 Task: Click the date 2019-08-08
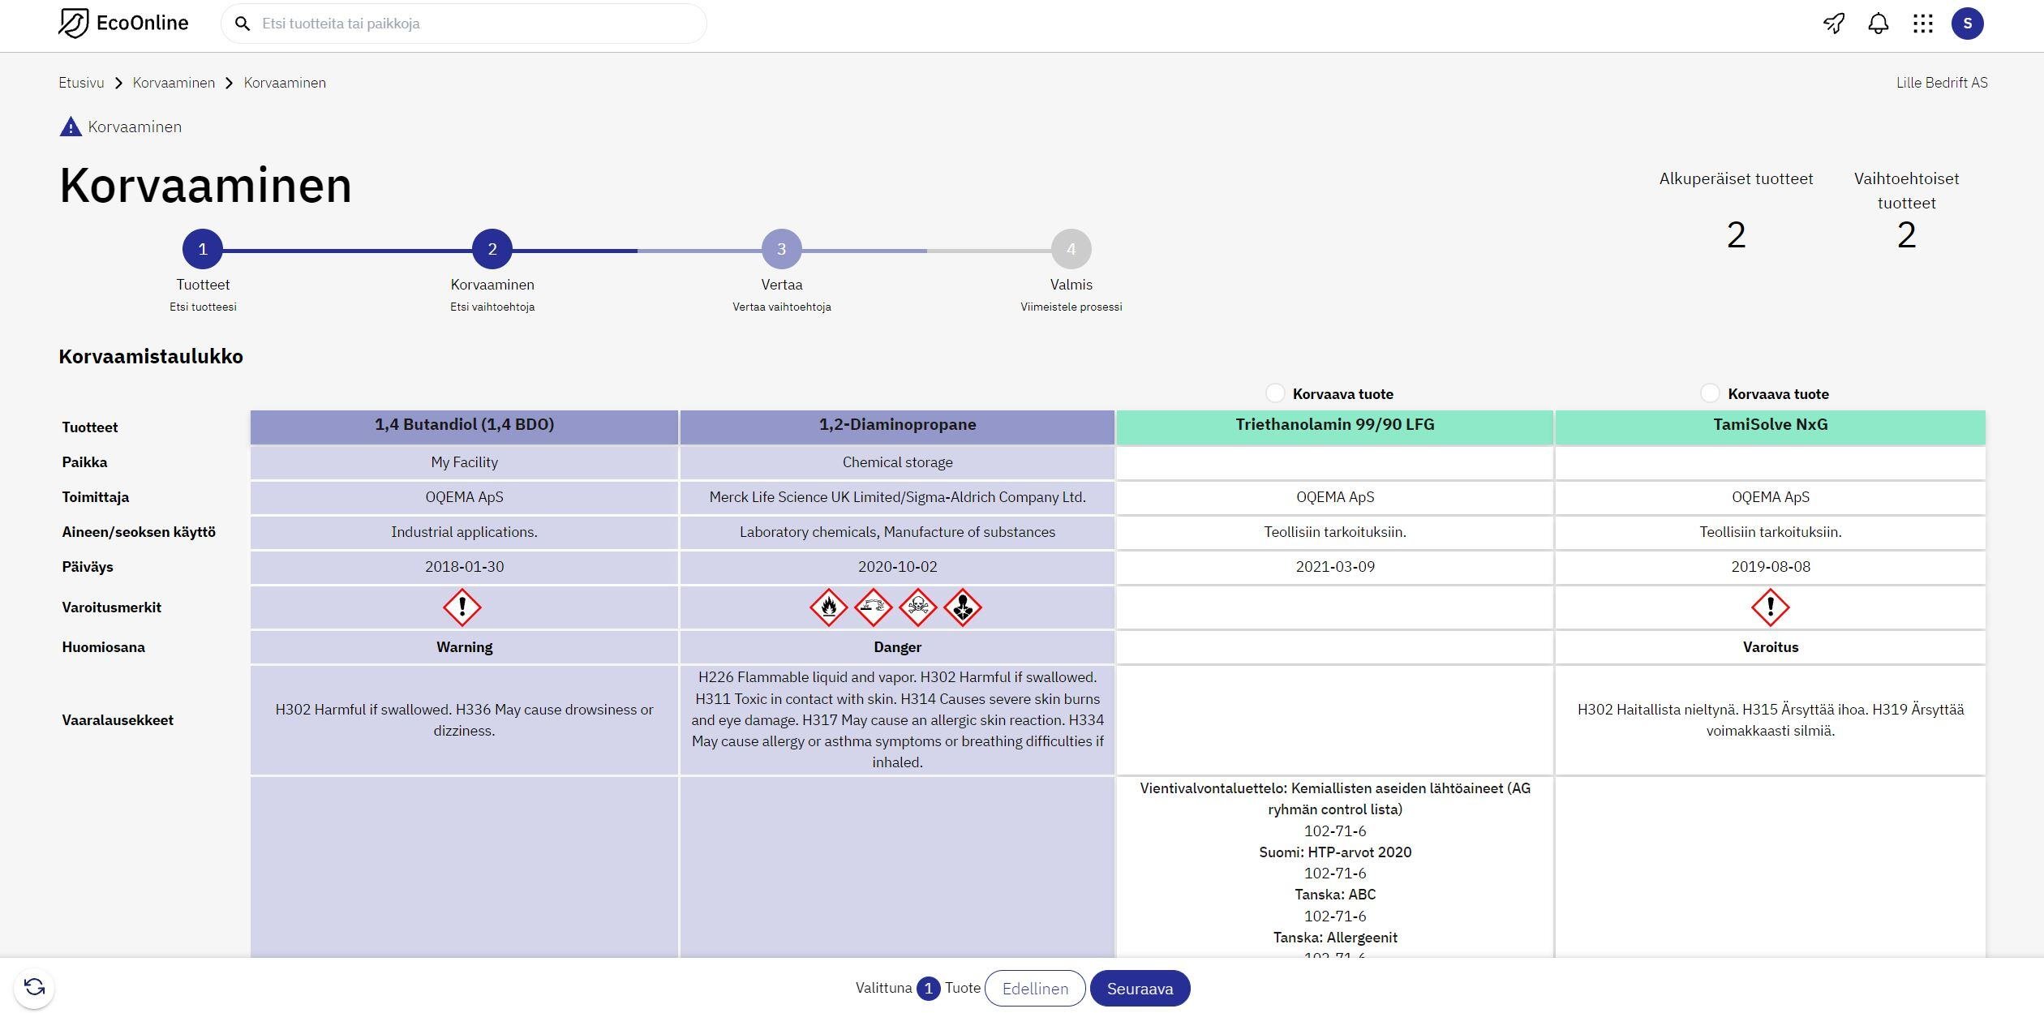point(1770,567)
